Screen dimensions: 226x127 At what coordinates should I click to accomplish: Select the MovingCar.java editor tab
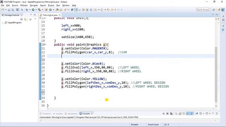(50, 15)
